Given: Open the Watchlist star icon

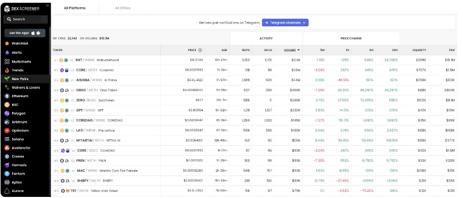Looking at the screenshot, I should (7, 43).
